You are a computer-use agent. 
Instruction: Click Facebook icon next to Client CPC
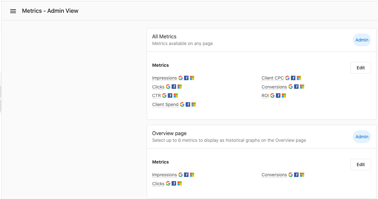[293, 78]
